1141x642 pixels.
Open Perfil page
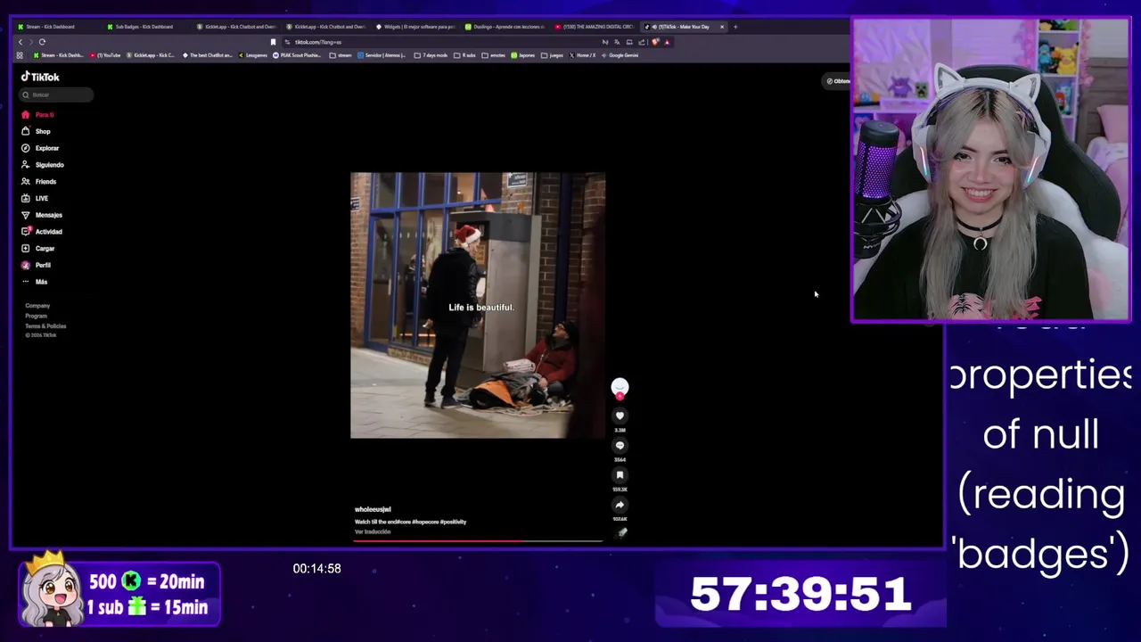pos(37,265)
